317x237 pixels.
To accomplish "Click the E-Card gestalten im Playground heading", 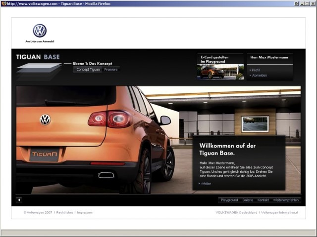I will [214, 59].
